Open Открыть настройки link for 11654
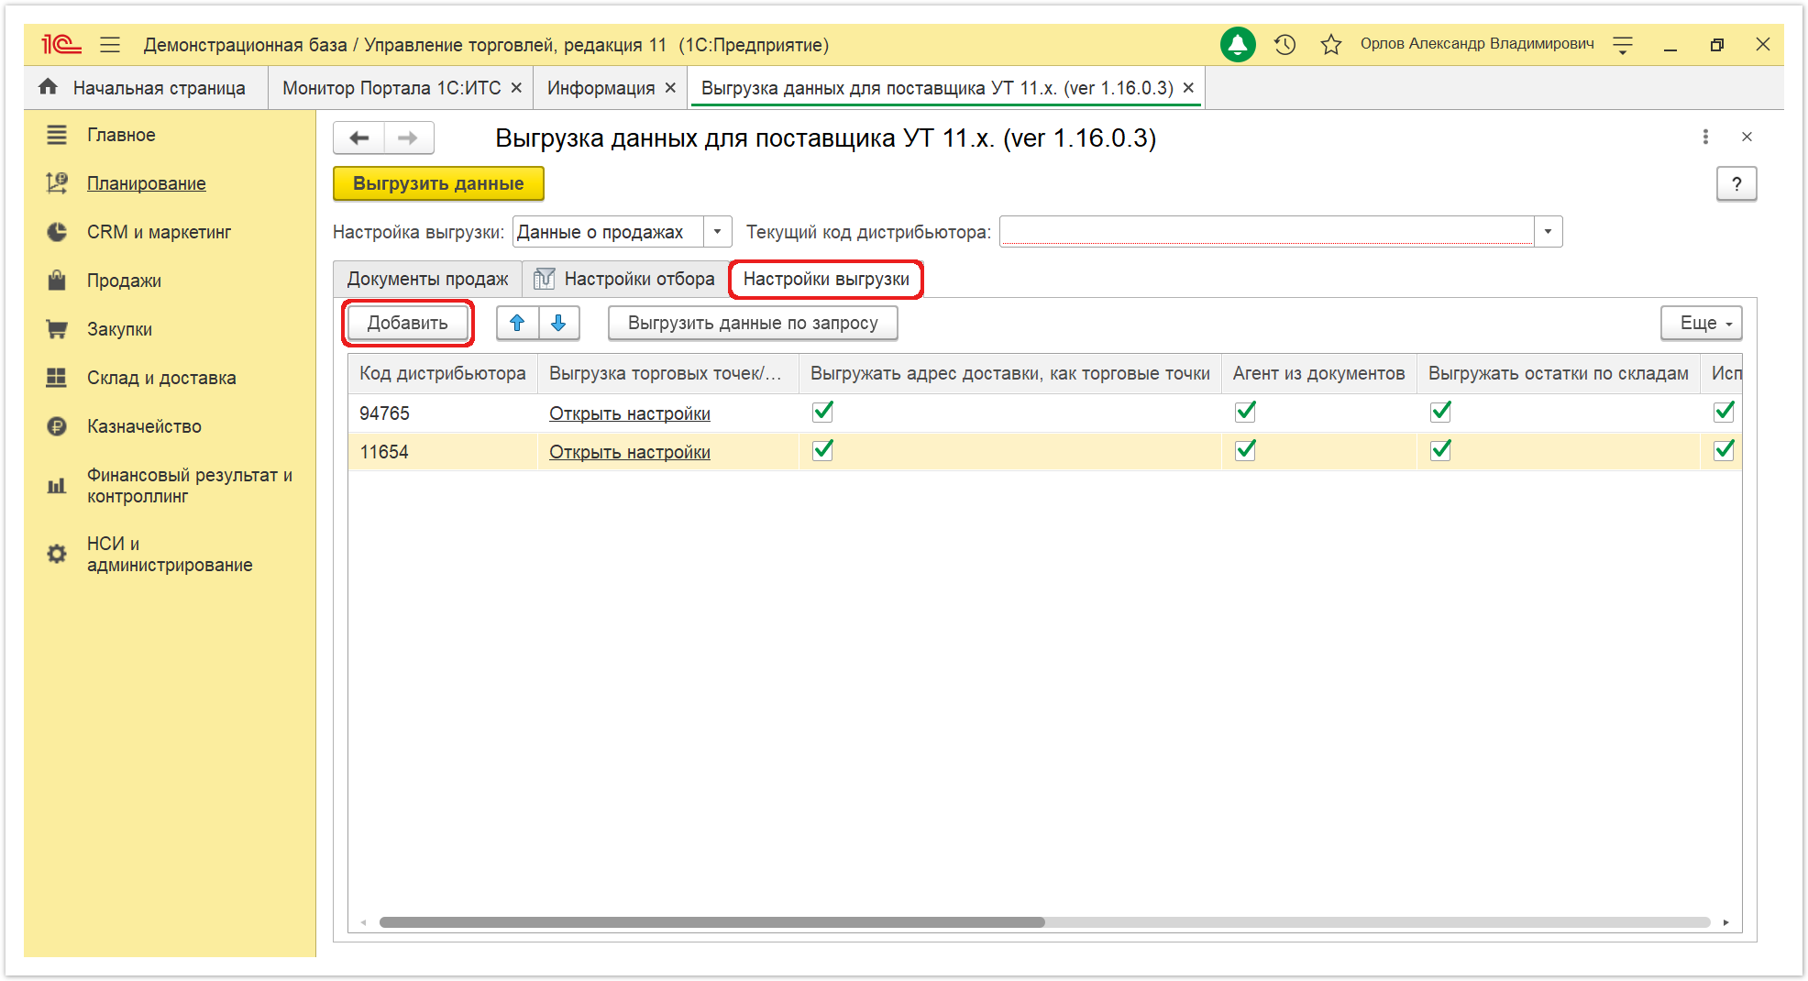 (x=630, y=452)
